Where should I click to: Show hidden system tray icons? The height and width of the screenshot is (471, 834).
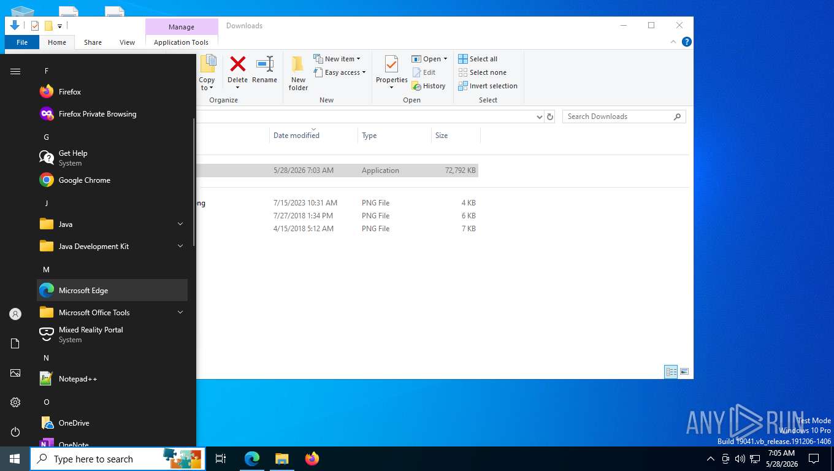pos(711,459)
